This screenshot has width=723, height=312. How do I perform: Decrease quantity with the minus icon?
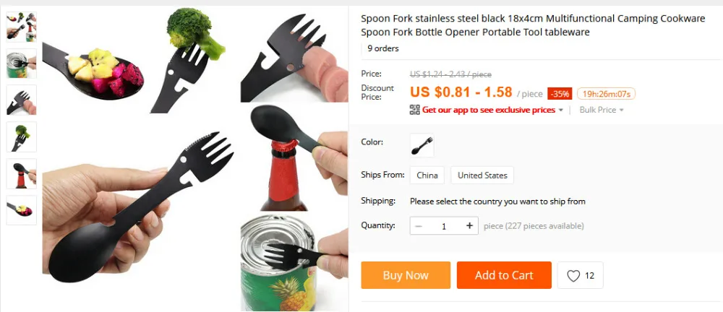[419, 226]
